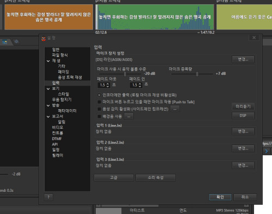Increase the 페이드 아웃 spinner value

[x=108, y=84]
